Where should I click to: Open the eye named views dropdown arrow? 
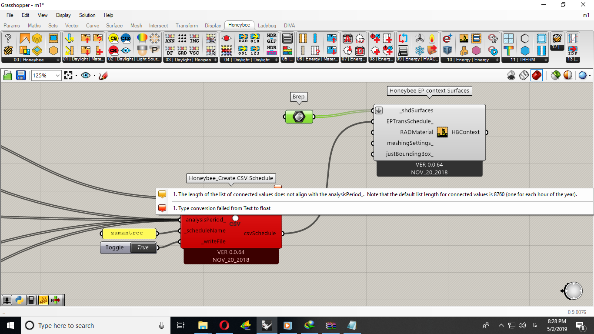[94, 76]
